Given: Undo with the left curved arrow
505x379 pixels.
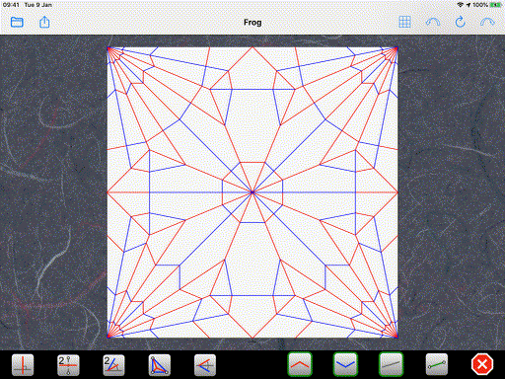Looking at the screenshot, I should (x=433, y=22).
